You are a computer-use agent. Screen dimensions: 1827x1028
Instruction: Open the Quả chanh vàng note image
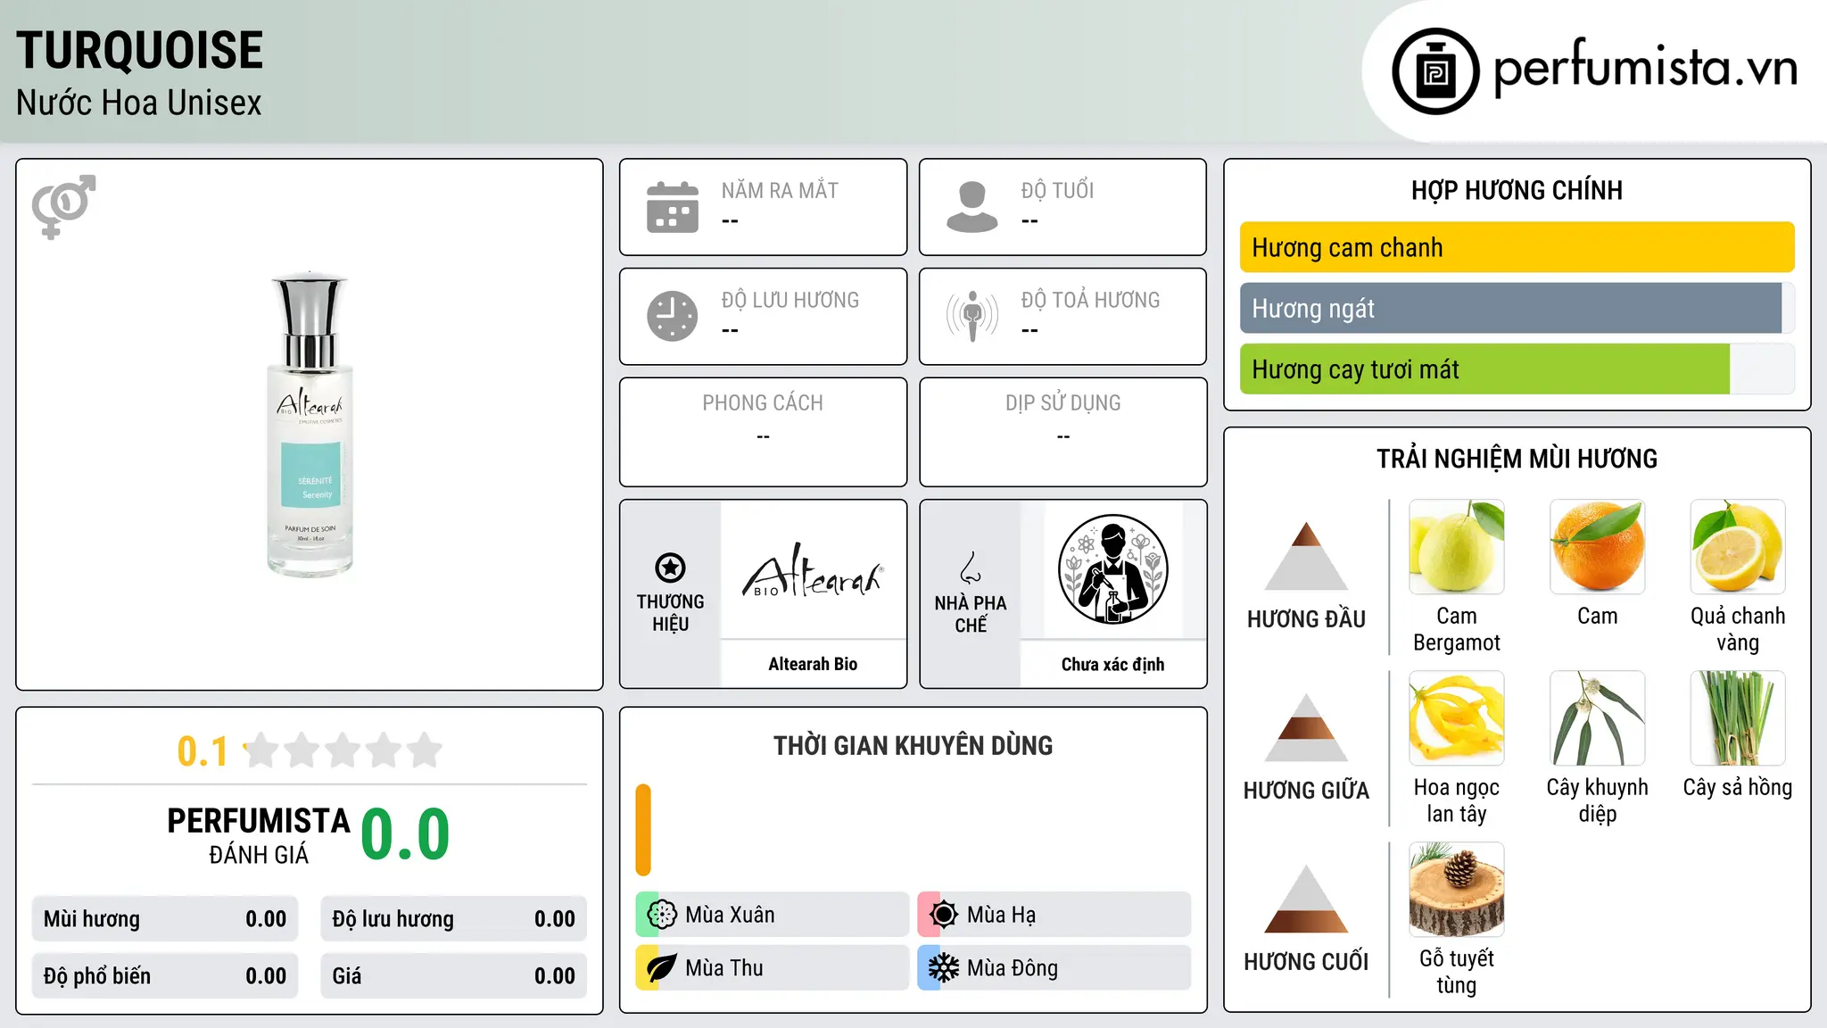tap(1738, 547)
